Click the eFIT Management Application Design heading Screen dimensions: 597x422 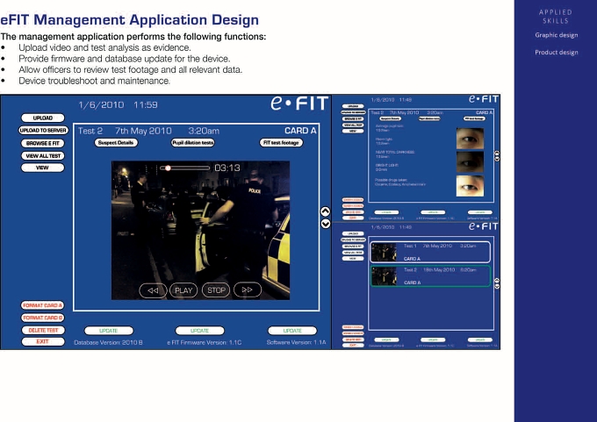pos(129,20)
